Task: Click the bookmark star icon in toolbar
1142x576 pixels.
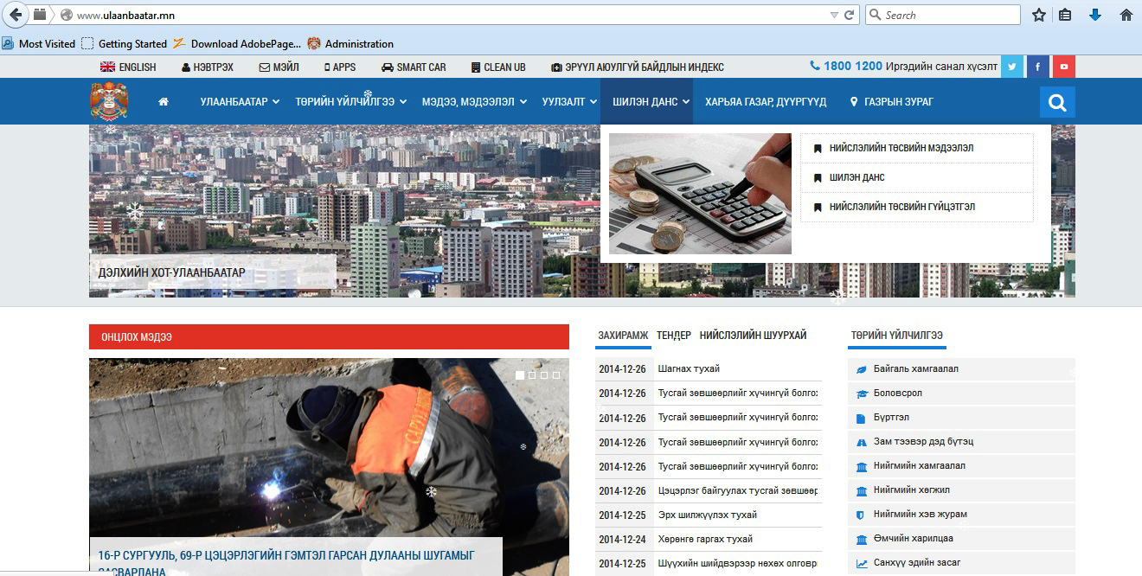Action: point(1039,15)
